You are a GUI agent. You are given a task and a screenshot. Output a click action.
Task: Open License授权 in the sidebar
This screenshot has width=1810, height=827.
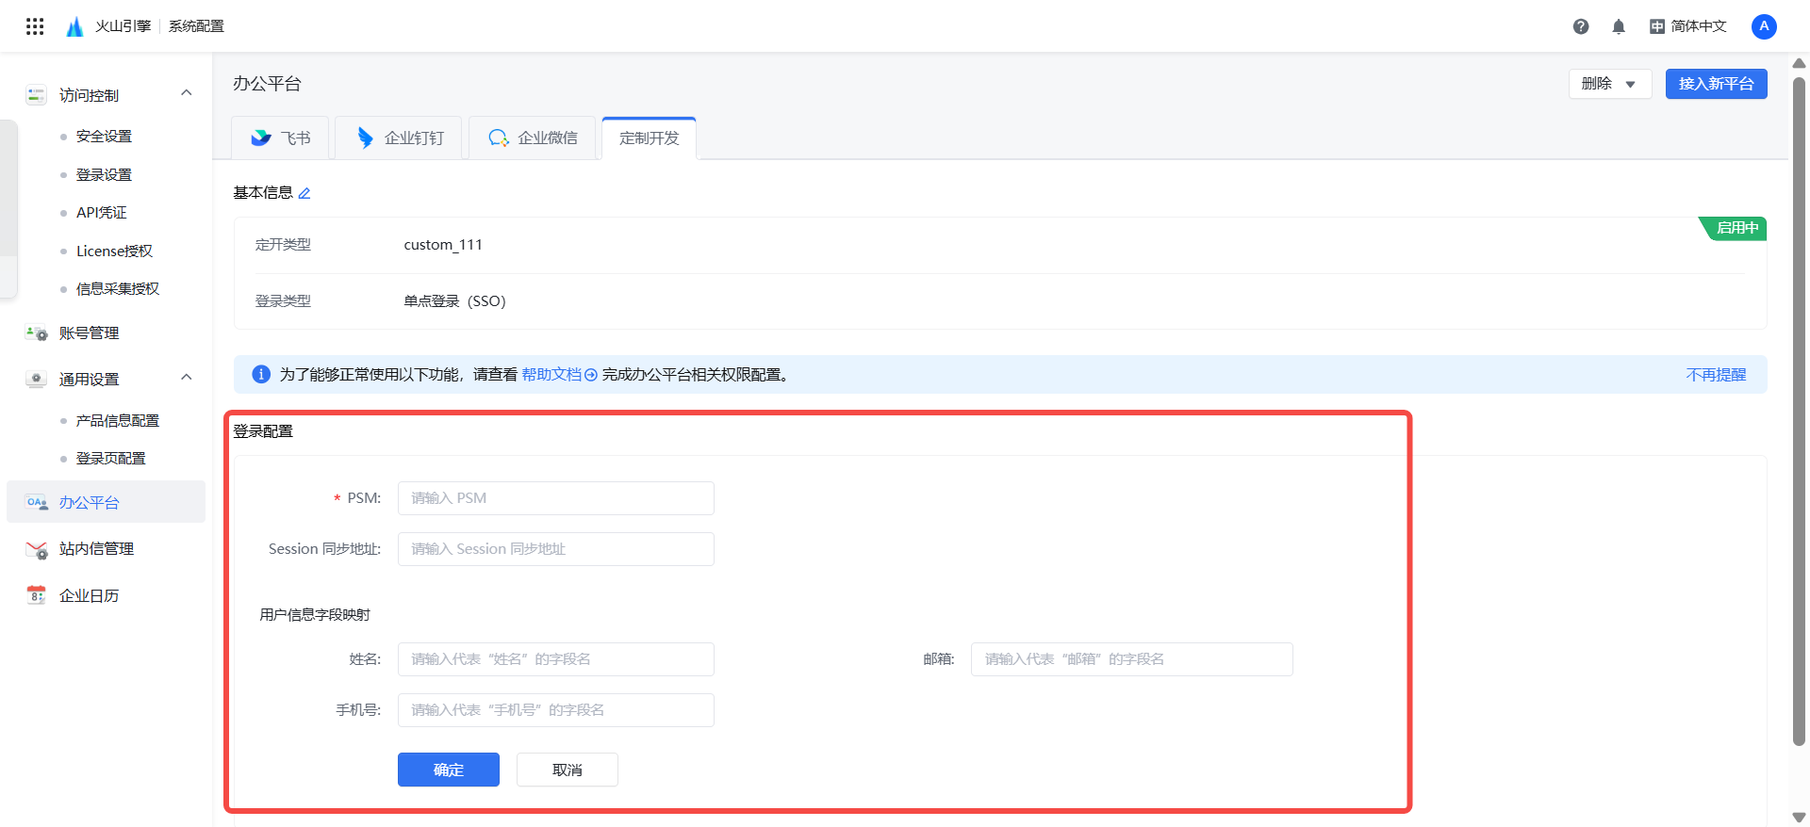click(x=114, y=251)
